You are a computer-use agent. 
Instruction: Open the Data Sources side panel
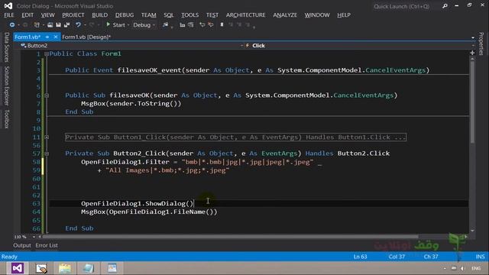pos(6,47)
